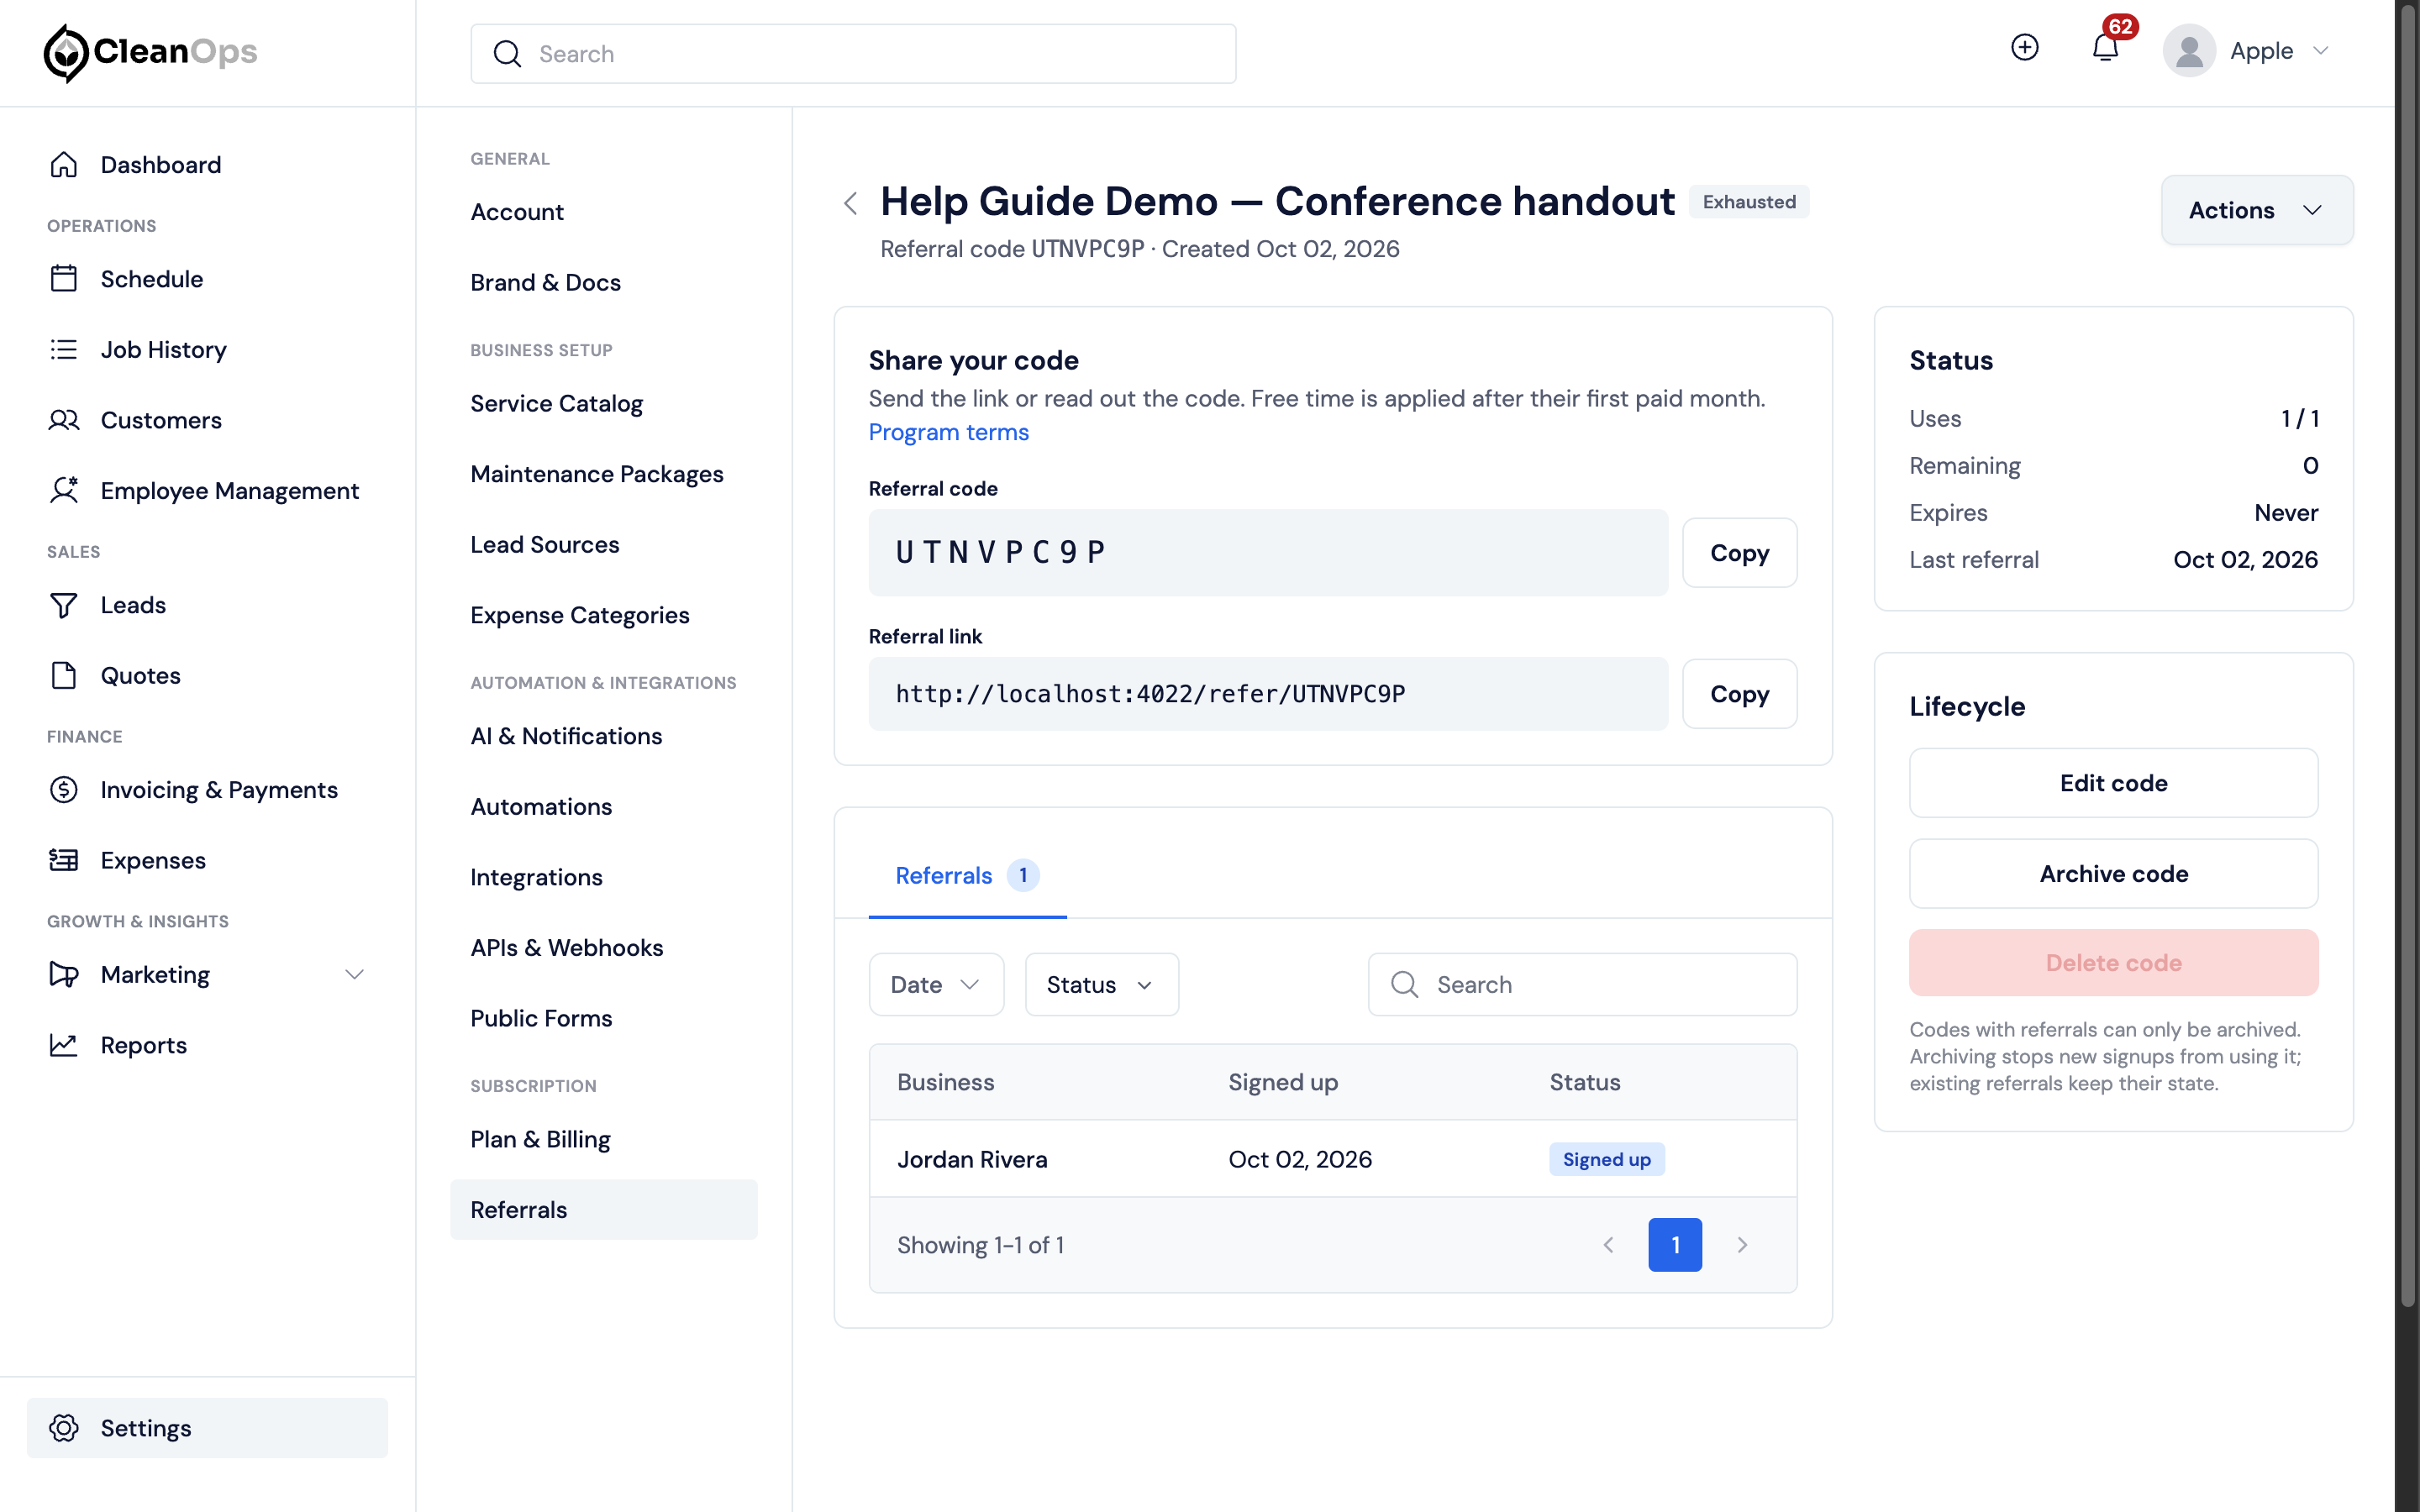Click the plus circle create icon
This screenshot has width=2420, height=1512.
click(2025, 48)
